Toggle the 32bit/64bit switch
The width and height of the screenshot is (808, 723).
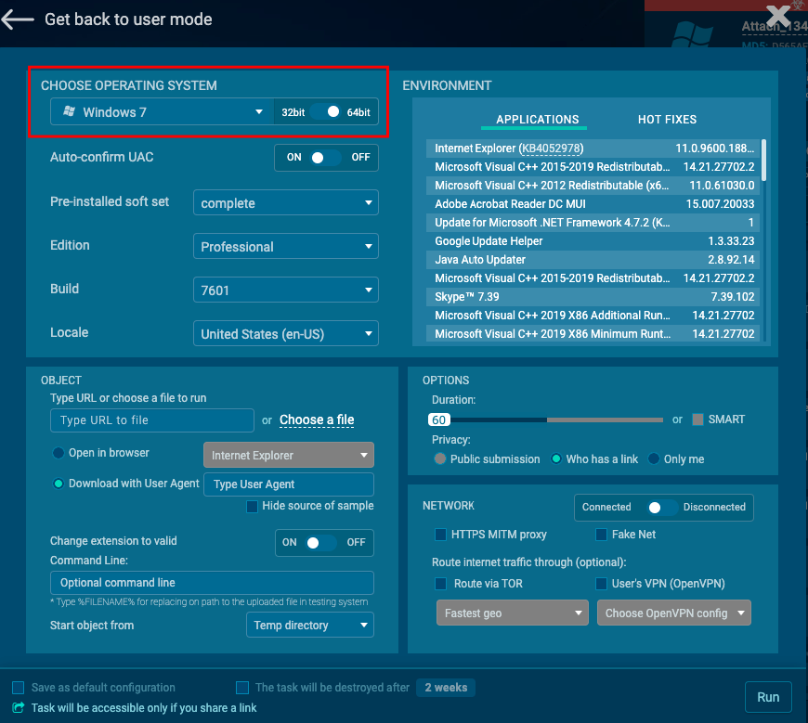(326, 111)
